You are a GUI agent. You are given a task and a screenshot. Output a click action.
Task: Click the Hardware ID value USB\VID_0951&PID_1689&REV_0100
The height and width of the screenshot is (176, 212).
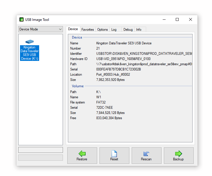point(123,59)
